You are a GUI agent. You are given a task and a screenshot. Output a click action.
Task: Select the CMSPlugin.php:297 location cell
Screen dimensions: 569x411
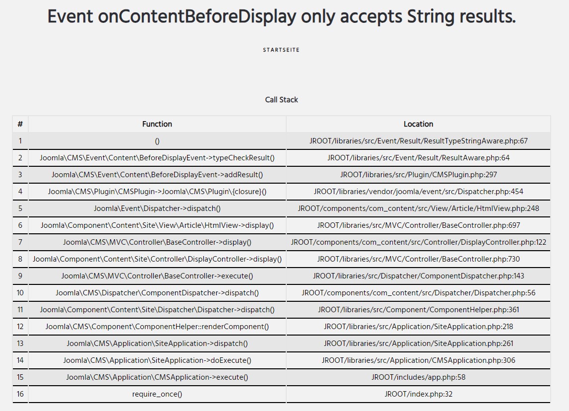click(x=418, y=175)
